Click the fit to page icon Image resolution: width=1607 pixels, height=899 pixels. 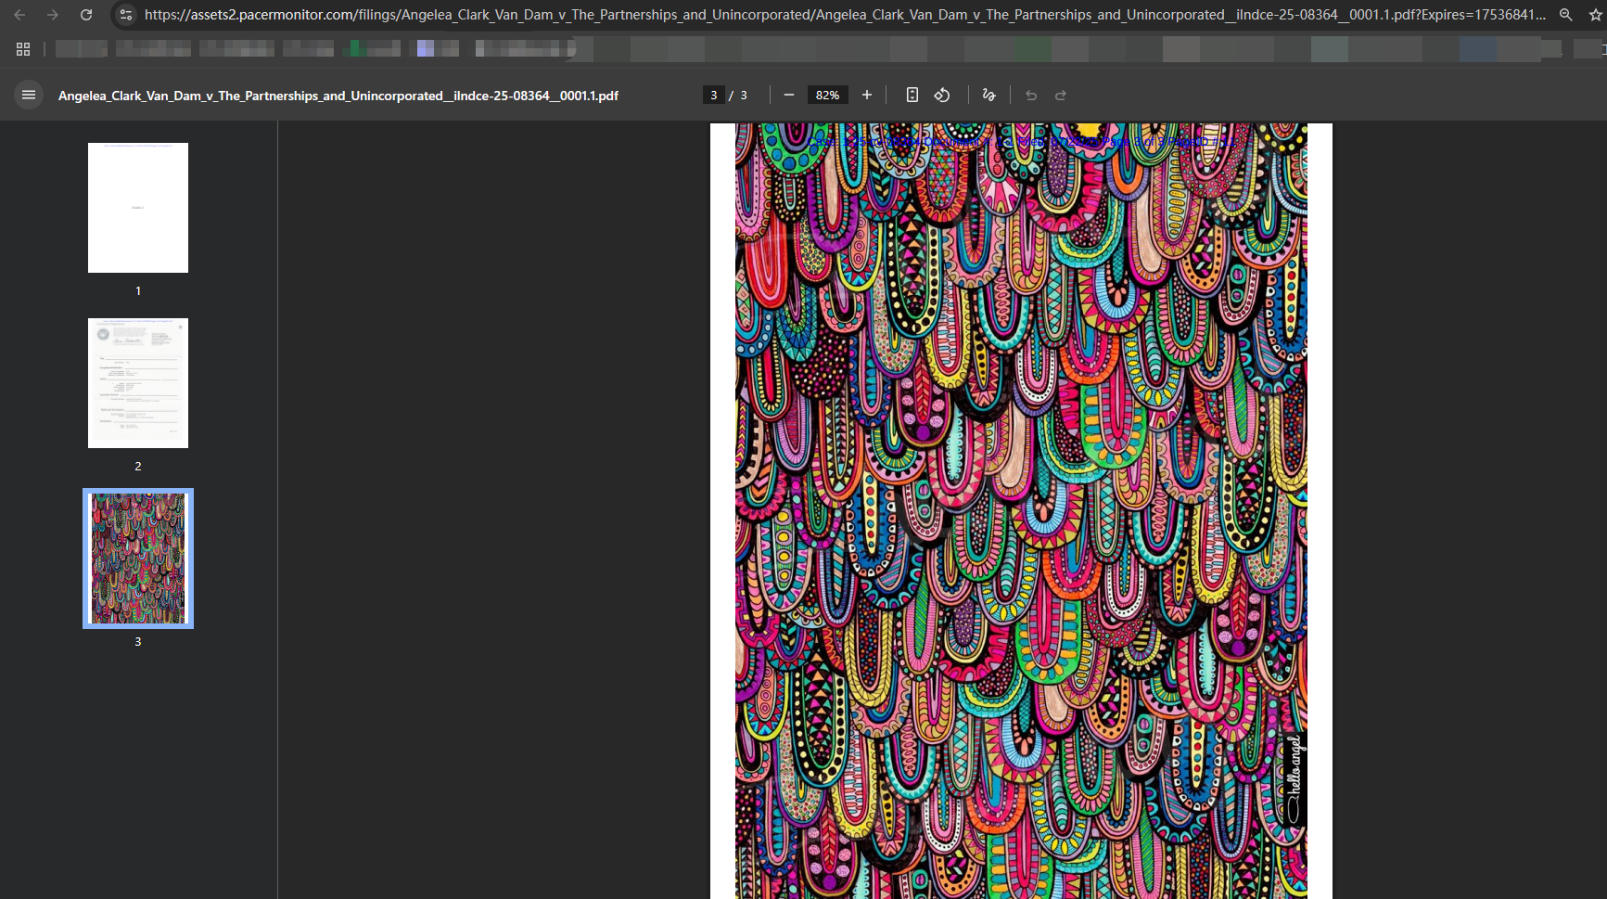coord(912,95)
